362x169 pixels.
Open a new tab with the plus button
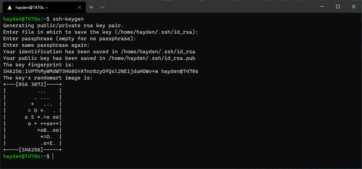(91, 7)
